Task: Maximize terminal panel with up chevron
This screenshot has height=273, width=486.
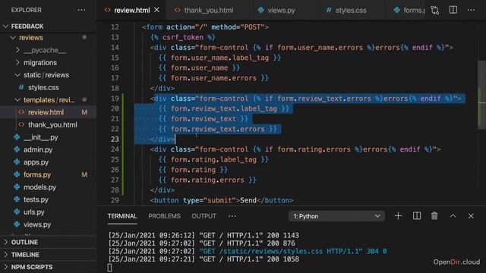Action: (453, 215)
